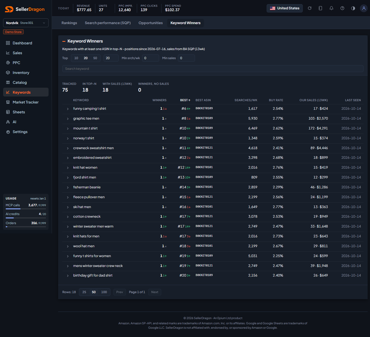
Task: Open AI section in sidebar
Action: 26,122
